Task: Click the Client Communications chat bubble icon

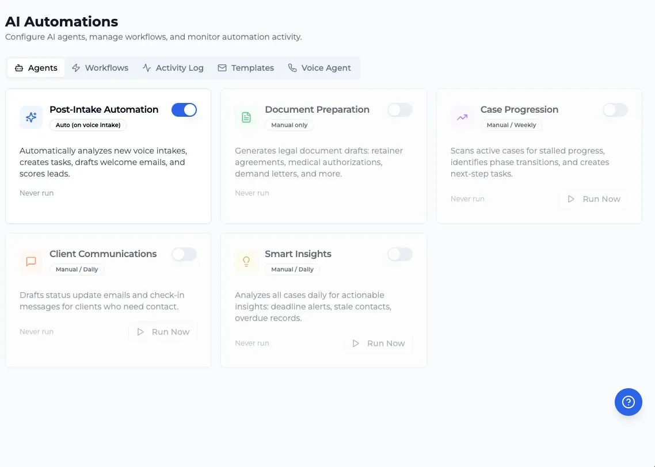Action: 31,262
